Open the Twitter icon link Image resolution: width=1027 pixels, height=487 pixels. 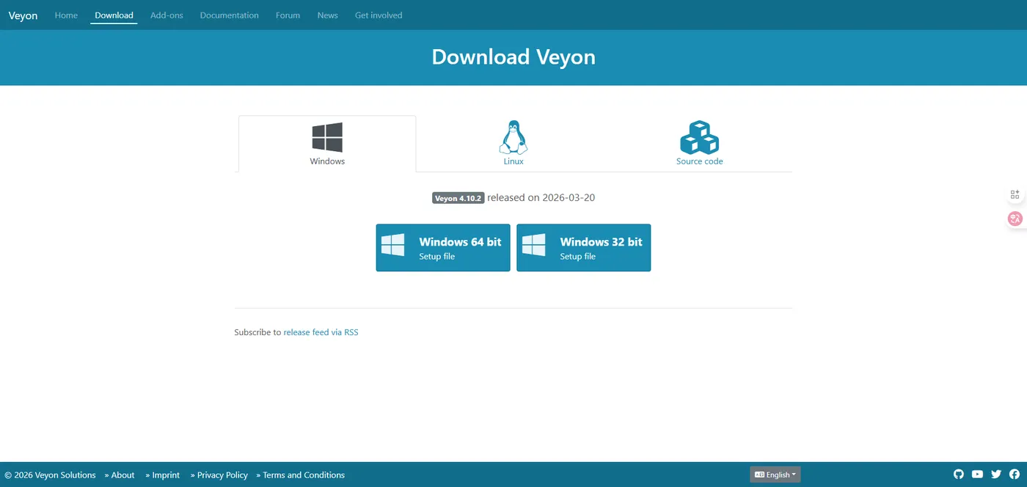pyautogui.click(x=996, y=475)
